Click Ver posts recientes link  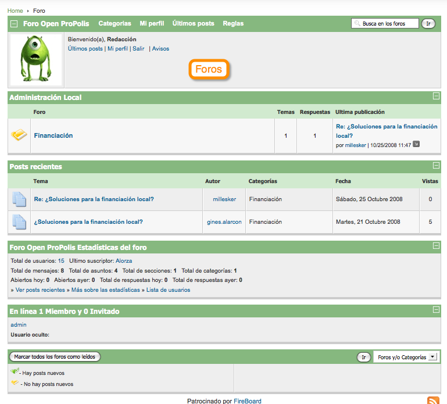40,289
